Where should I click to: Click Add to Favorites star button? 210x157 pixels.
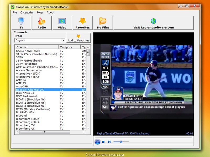tap(78, 38)
